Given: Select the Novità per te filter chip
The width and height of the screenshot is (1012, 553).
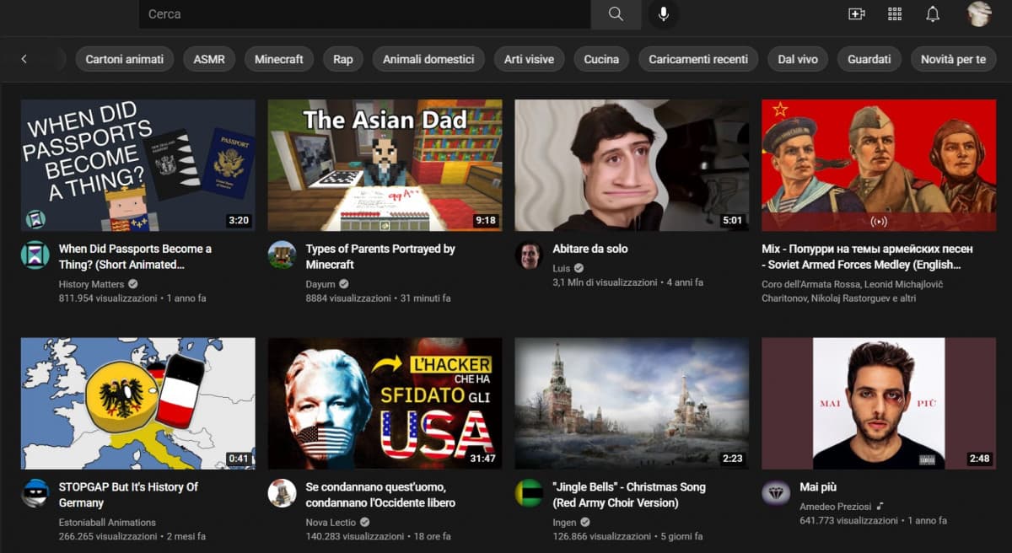Looking at the screenshot, I should click(953, 59).
